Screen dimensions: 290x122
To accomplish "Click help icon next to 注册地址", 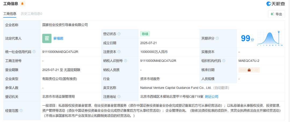I will (119, 97).
